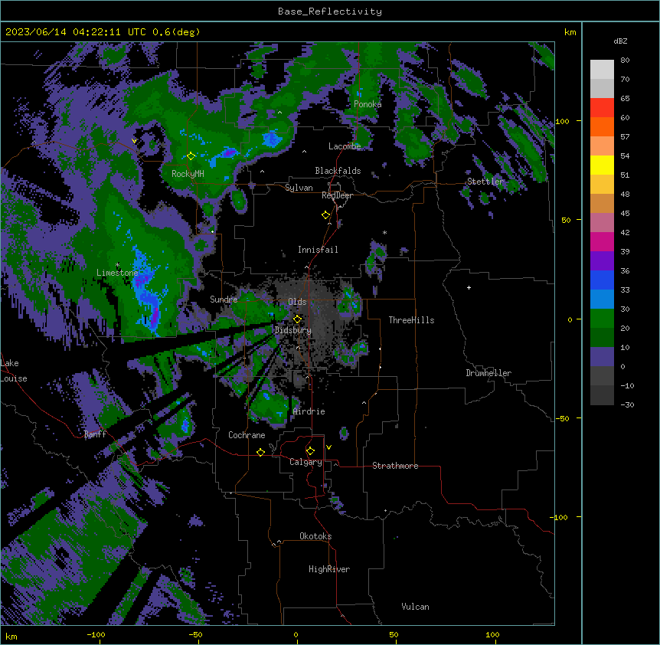Pick the royal blue 36 dBZ swatch
The width and height of the screenshot is (660, 645).
[602, 280]
